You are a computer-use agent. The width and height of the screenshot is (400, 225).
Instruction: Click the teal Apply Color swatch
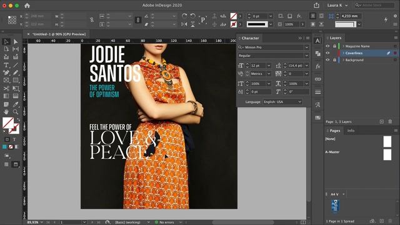click(x=4, y=147)
